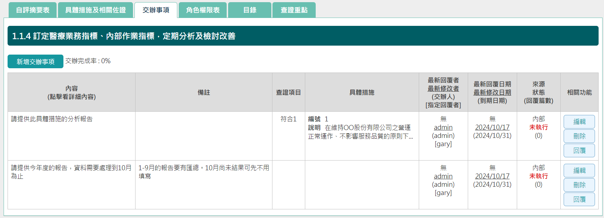Reply to the 今年度的報告 item with 回覆

[579, 199]
